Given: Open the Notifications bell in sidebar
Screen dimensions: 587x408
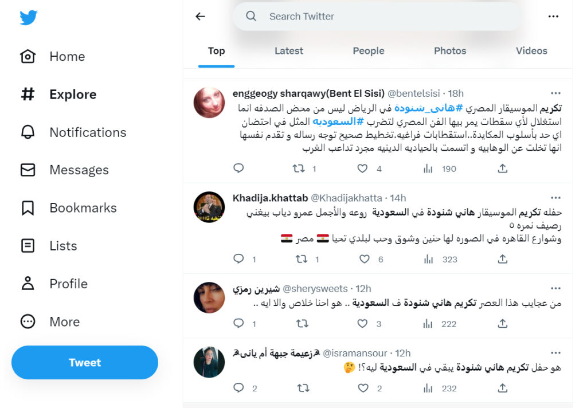Looking at the screenshot, I should (x=28, y=132).
